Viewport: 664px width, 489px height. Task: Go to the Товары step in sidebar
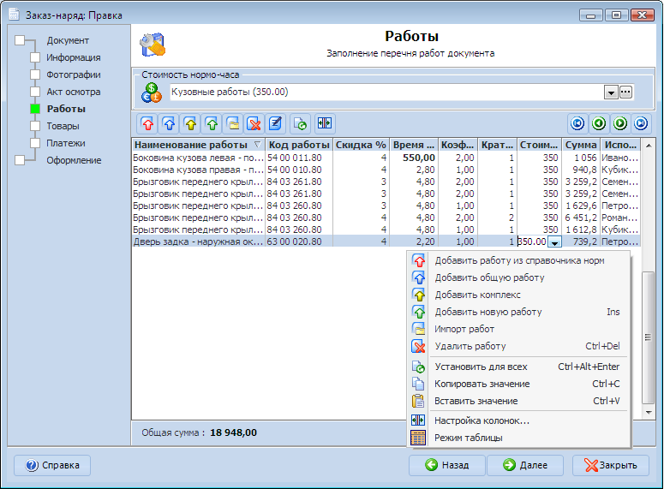coord(63,126)
